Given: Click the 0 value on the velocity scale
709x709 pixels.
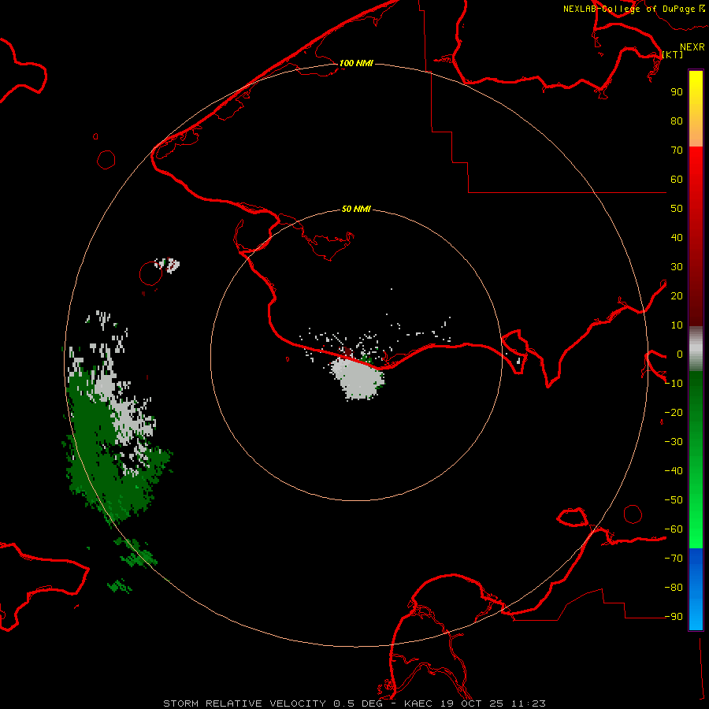Looking at the screenshot, I should [680, 354].
